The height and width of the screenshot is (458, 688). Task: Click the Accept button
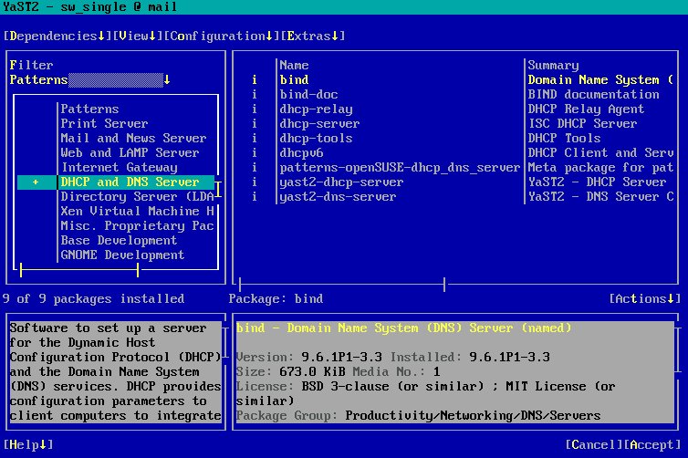[x=652, y=444]
